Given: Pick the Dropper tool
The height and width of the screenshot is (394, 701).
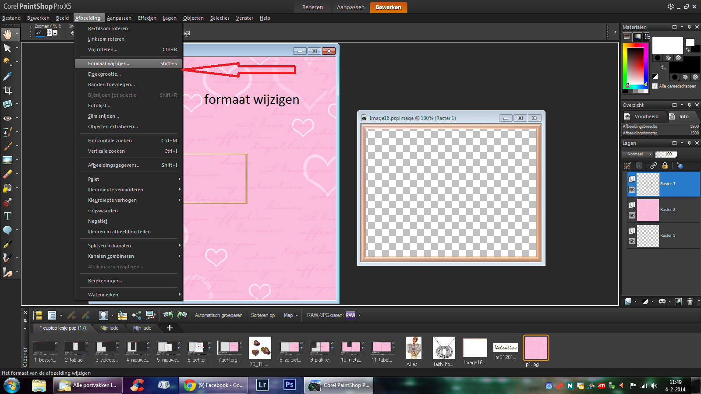Looking at the screenshot, I should [x=7, y=76].
